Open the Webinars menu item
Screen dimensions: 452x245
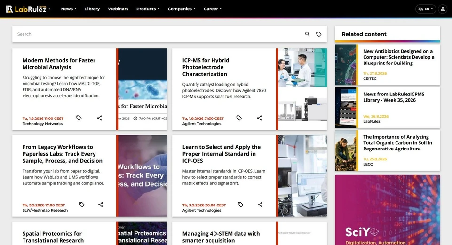tap(118, 9)
